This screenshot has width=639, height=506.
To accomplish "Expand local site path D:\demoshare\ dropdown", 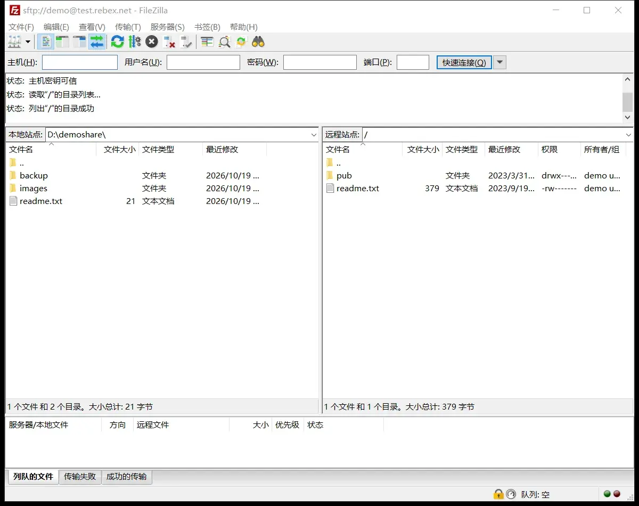I will (x=314, y=135).
